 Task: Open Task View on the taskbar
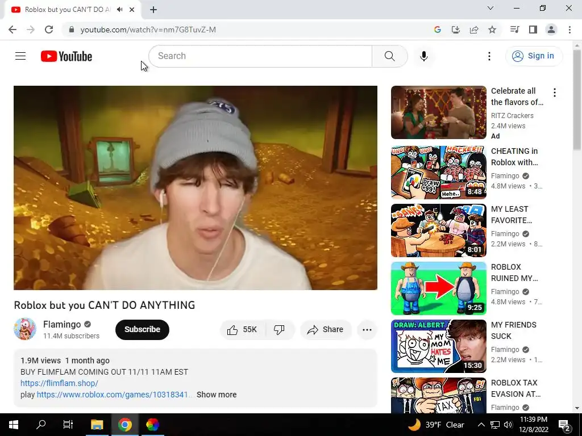(x=68, y=425)
